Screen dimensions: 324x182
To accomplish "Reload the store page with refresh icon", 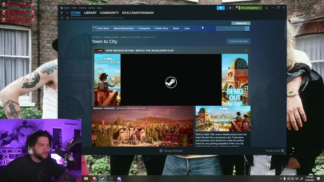I will (x=62, y=18).
